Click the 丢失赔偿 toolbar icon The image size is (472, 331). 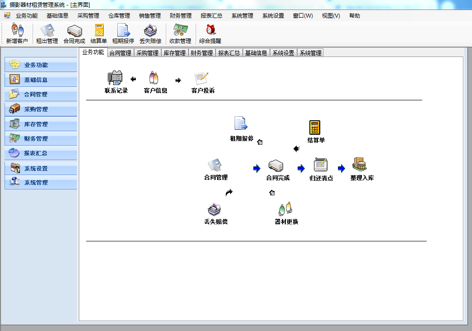coord(150,33)
